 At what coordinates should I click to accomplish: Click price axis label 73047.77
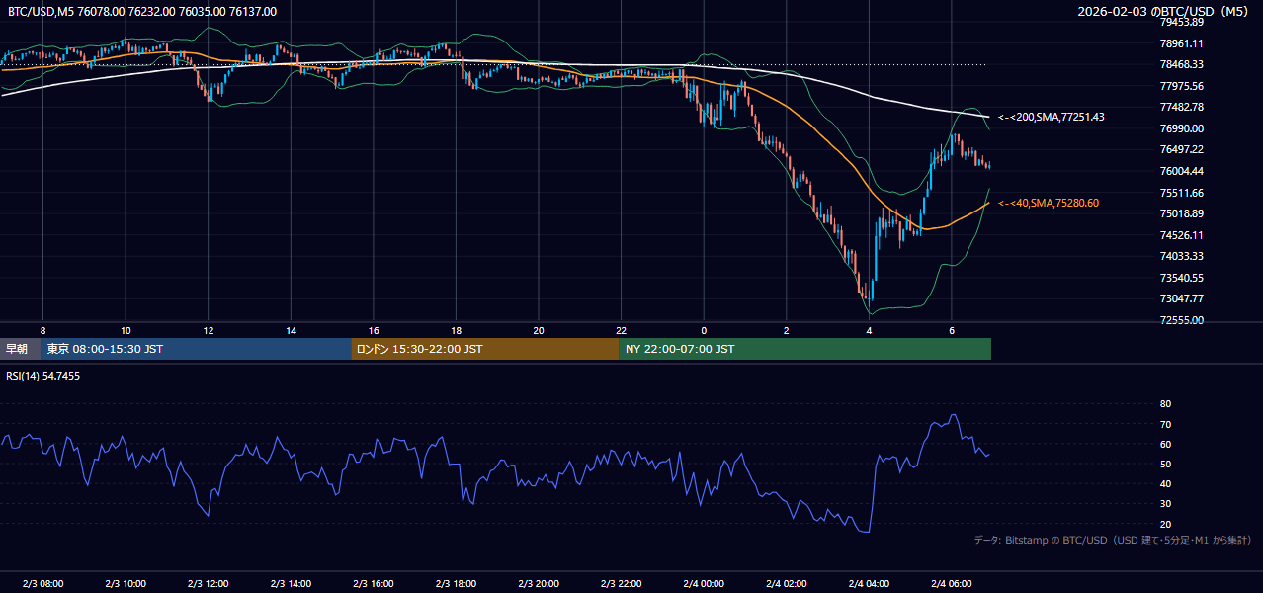pos(1181,298)
